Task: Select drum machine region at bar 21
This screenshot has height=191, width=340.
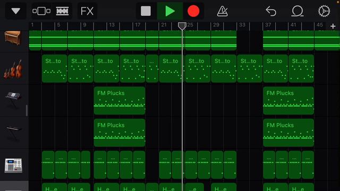Action: (165, 165)
